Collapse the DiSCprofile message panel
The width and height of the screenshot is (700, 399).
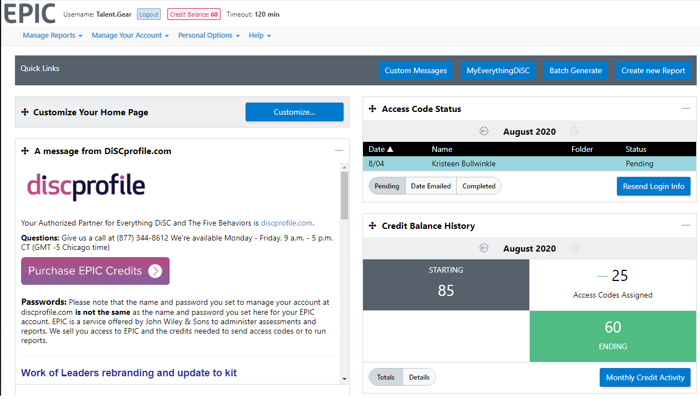point(339,151)
